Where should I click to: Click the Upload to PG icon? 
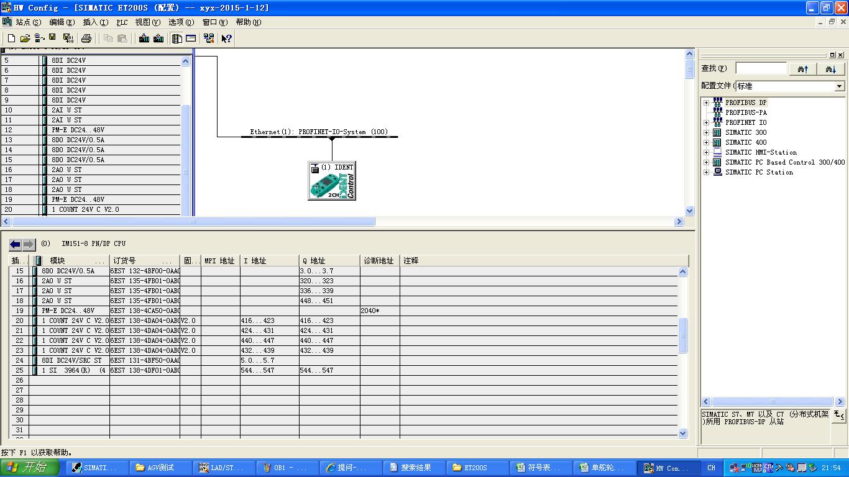[158, 39]
